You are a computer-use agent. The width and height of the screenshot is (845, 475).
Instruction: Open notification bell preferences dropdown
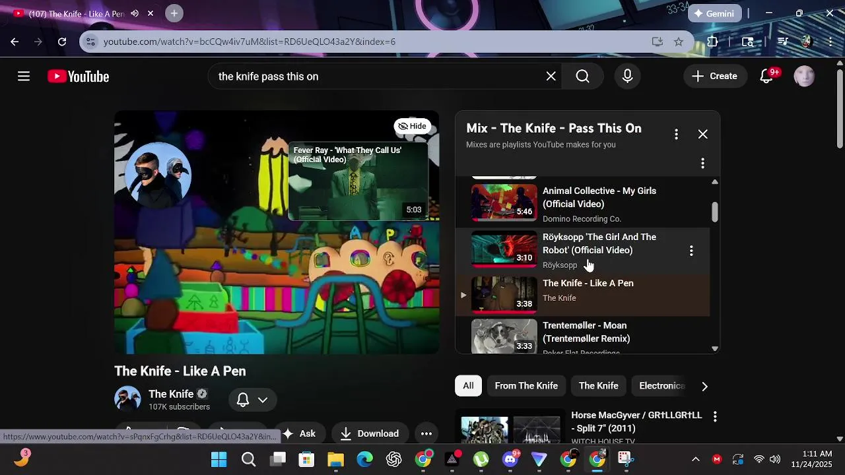pyautogui.click(x=253, y=400)
